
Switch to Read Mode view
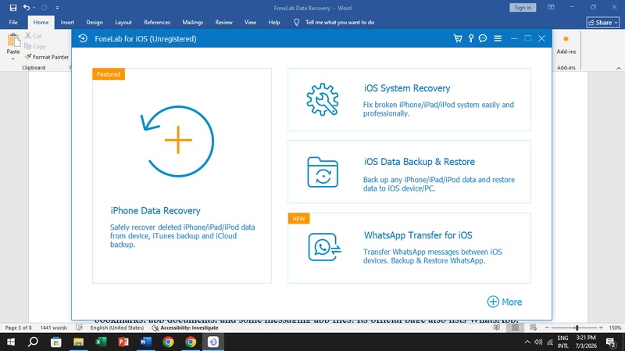497,328
